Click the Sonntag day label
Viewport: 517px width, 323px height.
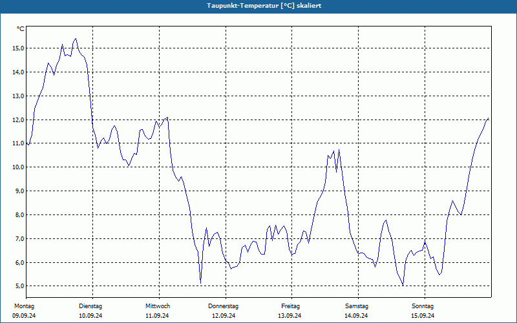click(x=423, y=306)
